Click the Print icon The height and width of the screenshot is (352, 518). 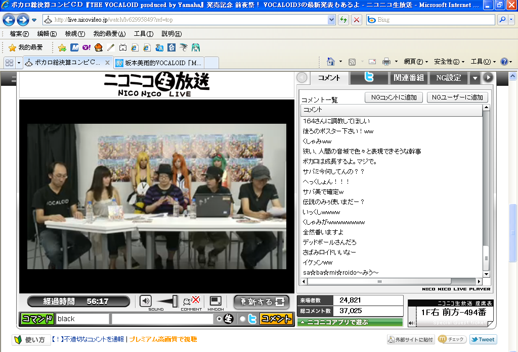pyautogui.click(x=386, y=62)
